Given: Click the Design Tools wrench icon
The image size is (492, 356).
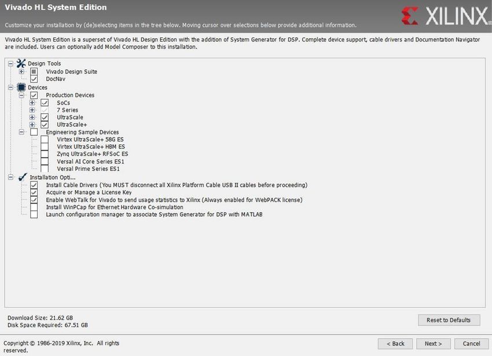Looking at the screenshot, I should [x=21, y=64].
